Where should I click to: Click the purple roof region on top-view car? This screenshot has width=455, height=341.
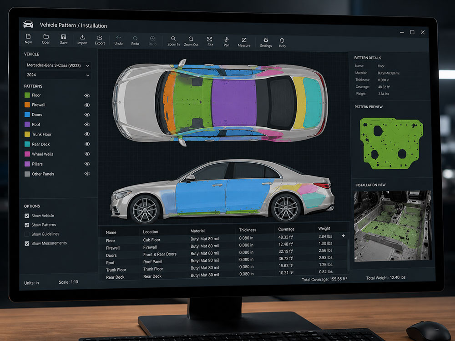(234, 103)
